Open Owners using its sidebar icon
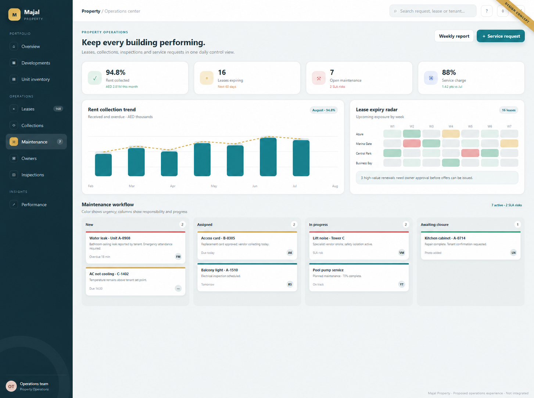This screenshot has height=398, width=534. [14, 158]
